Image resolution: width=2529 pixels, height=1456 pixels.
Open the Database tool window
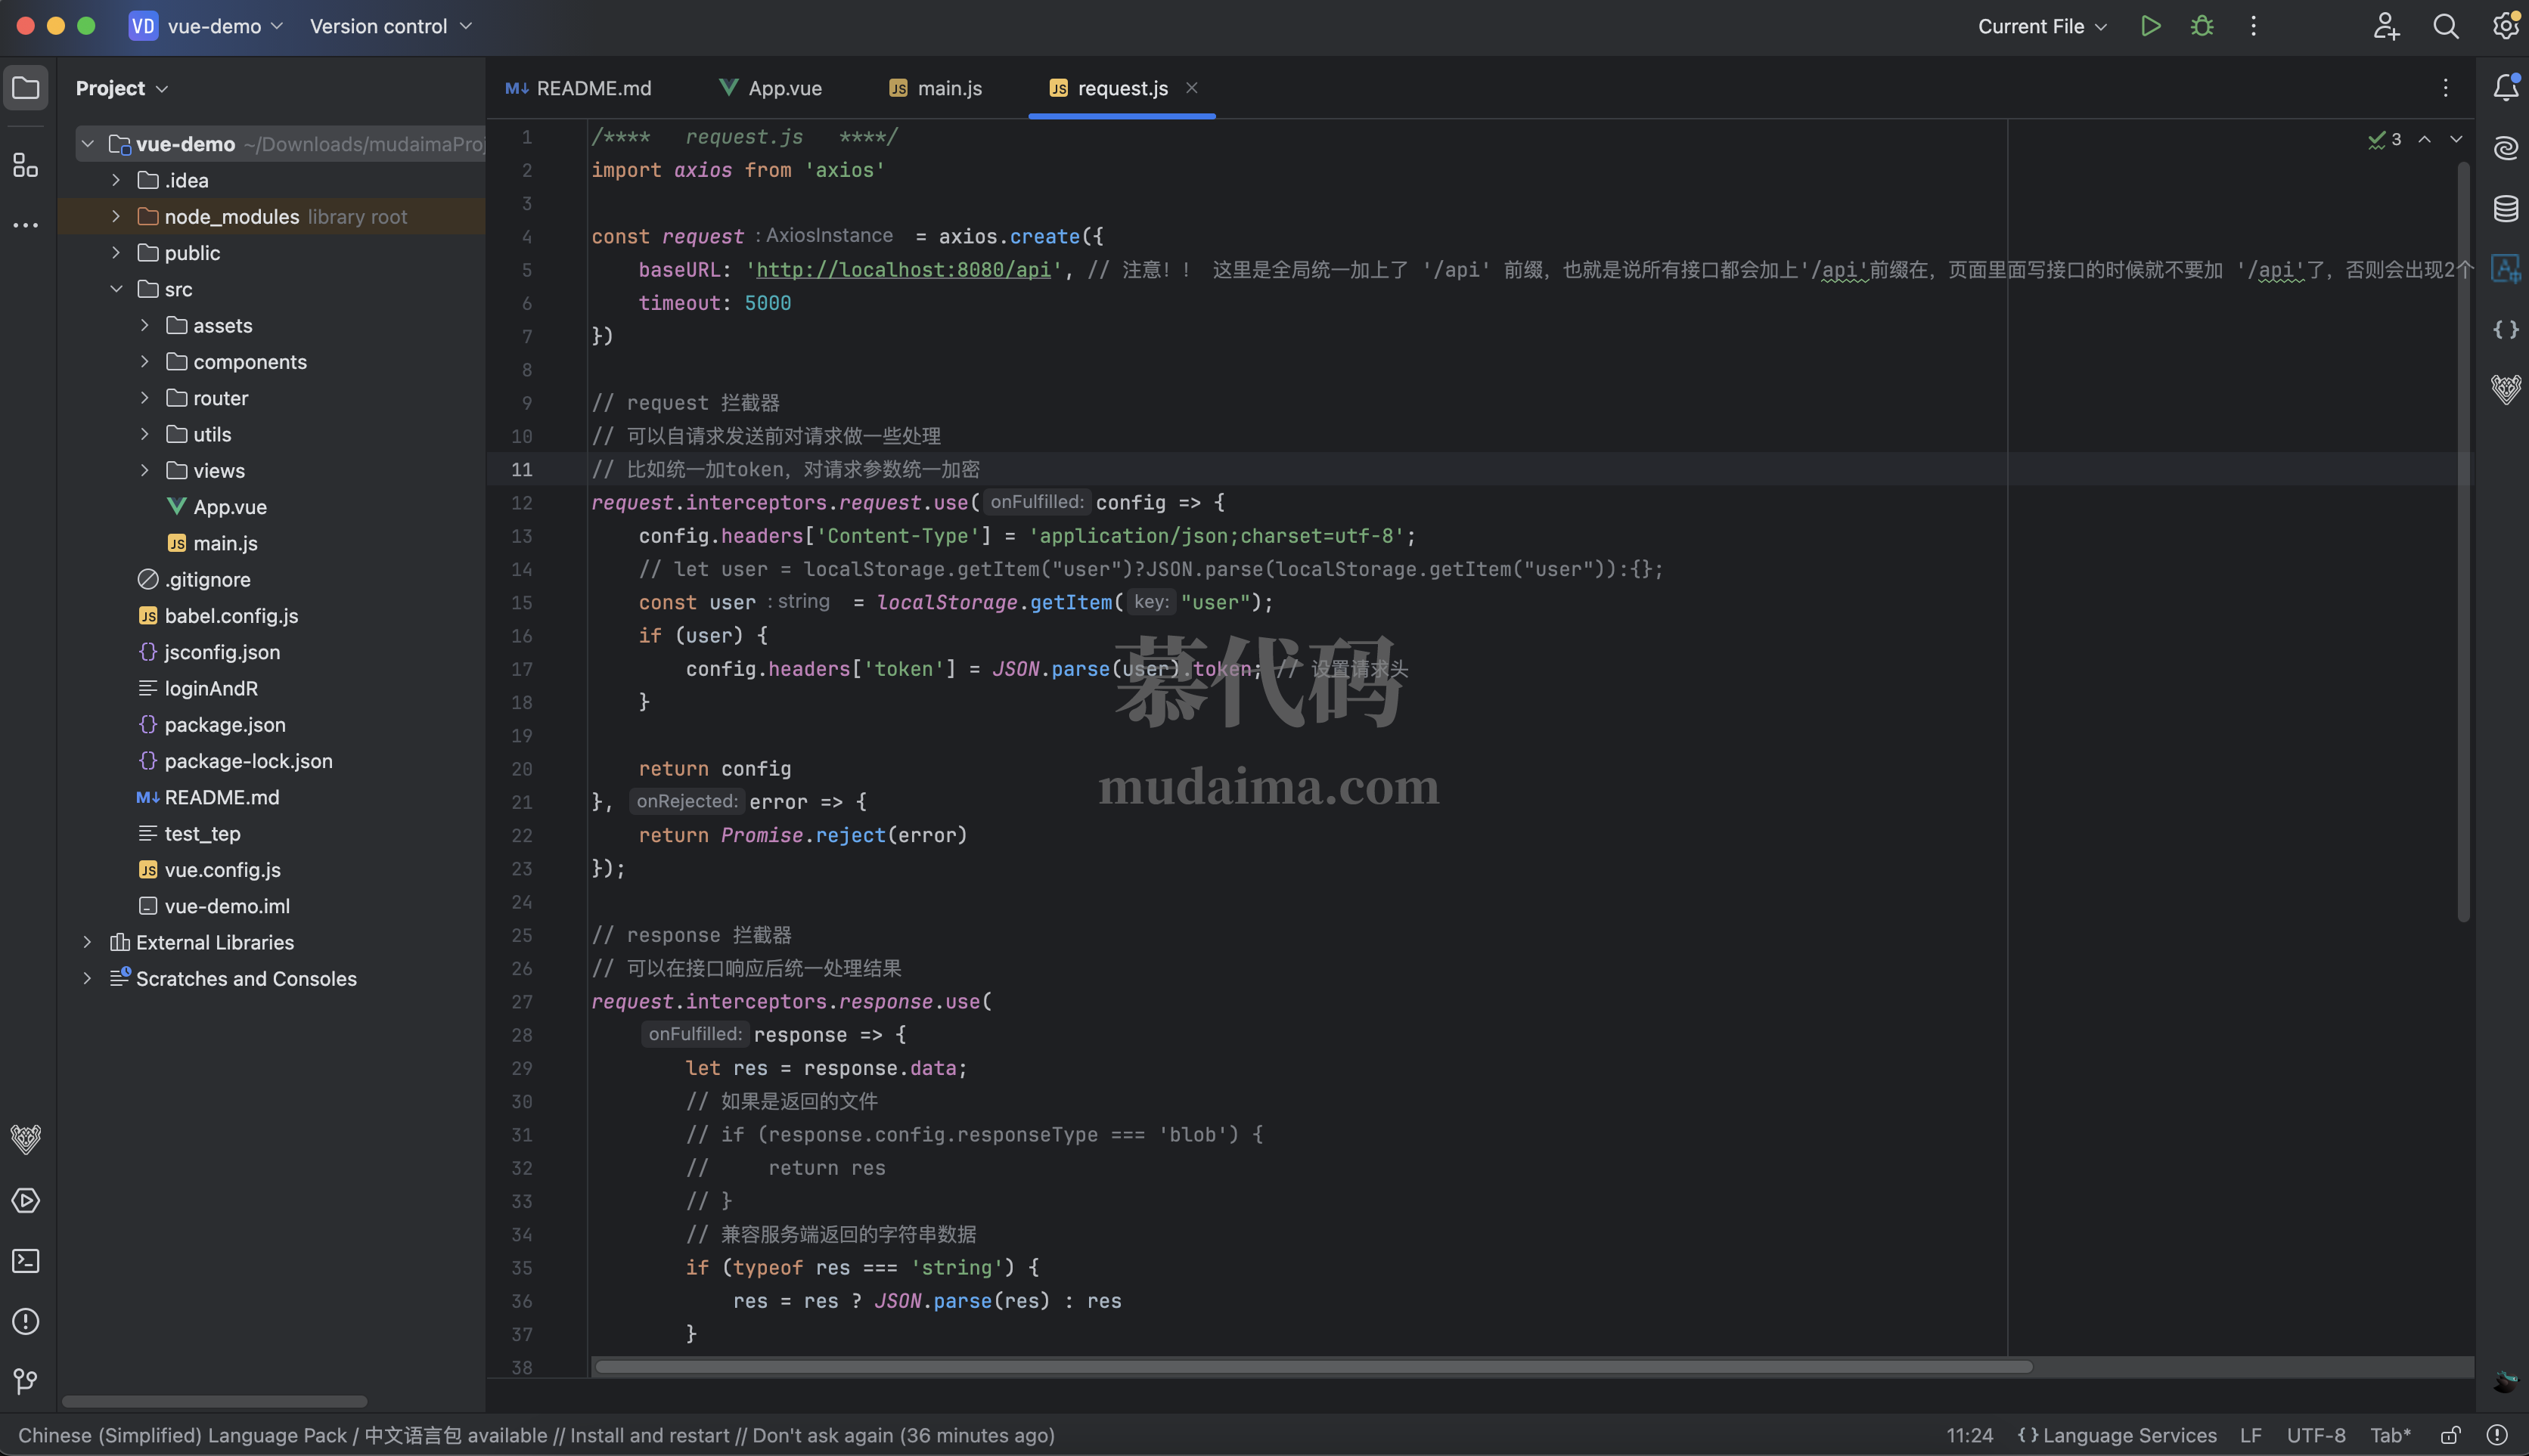[x=2507, y=209]
